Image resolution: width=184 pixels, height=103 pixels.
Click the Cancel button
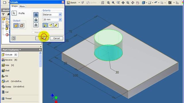[56, 38]
